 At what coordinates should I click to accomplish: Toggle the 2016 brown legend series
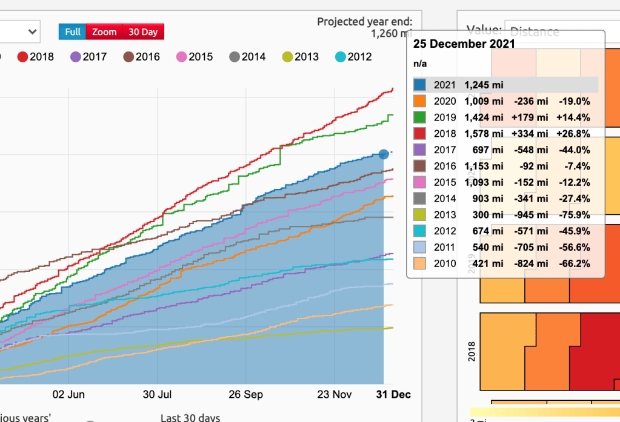(x=128, y=57)
